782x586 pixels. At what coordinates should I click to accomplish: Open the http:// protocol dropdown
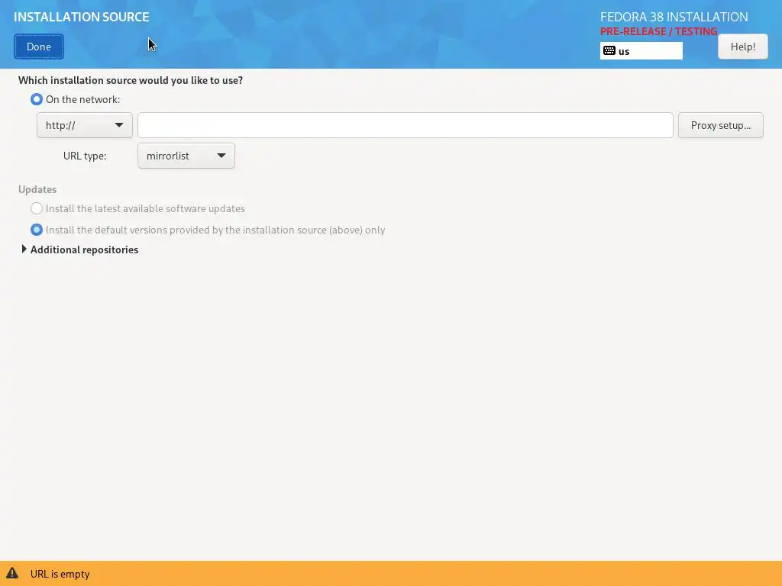(x=84, y=125)
